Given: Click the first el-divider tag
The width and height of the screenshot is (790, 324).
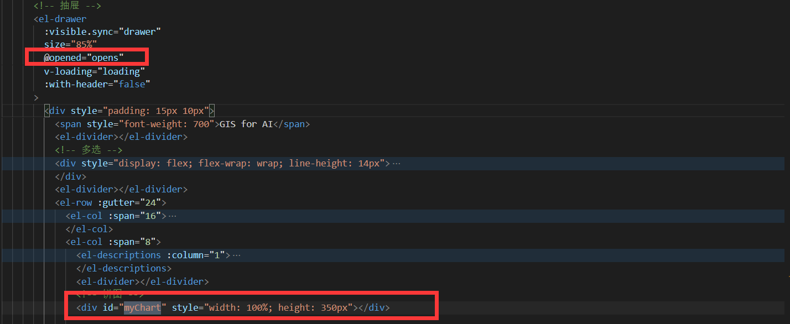Looking at the screenshot, I should click(x=86, y=137).
